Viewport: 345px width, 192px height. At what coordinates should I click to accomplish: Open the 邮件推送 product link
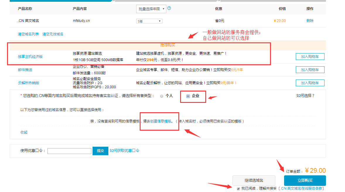25,70
